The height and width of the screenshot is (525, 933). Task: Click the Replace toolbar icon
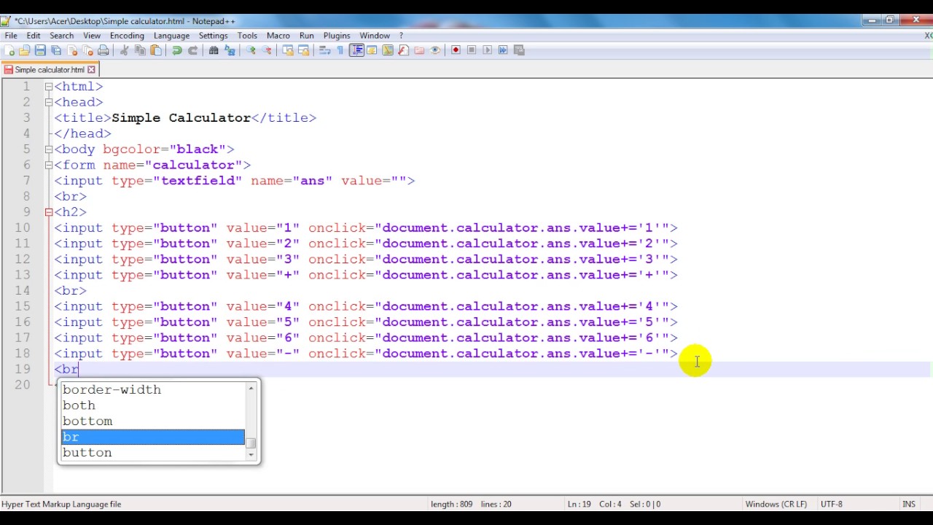coord(230,50)
